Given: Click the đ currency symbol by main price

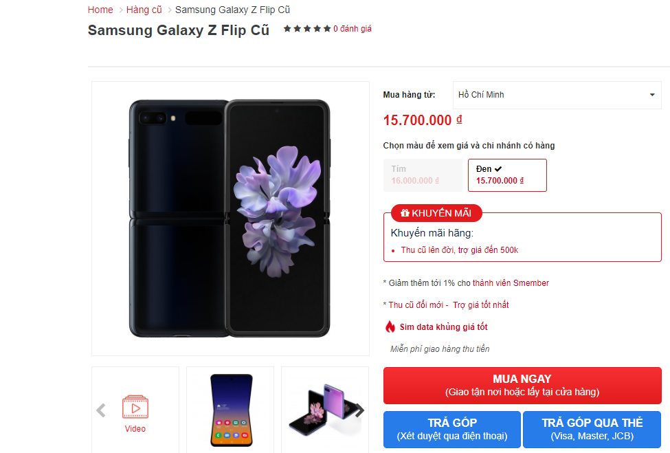Looking at the screenshot, I should click(x=459, y=119).
